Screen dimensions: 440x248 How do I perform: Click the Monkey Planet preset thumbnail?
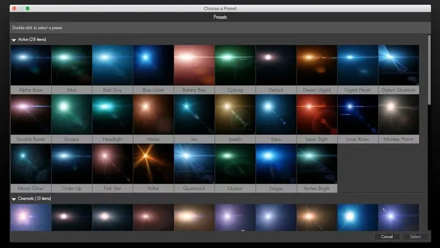coord(398,114)
